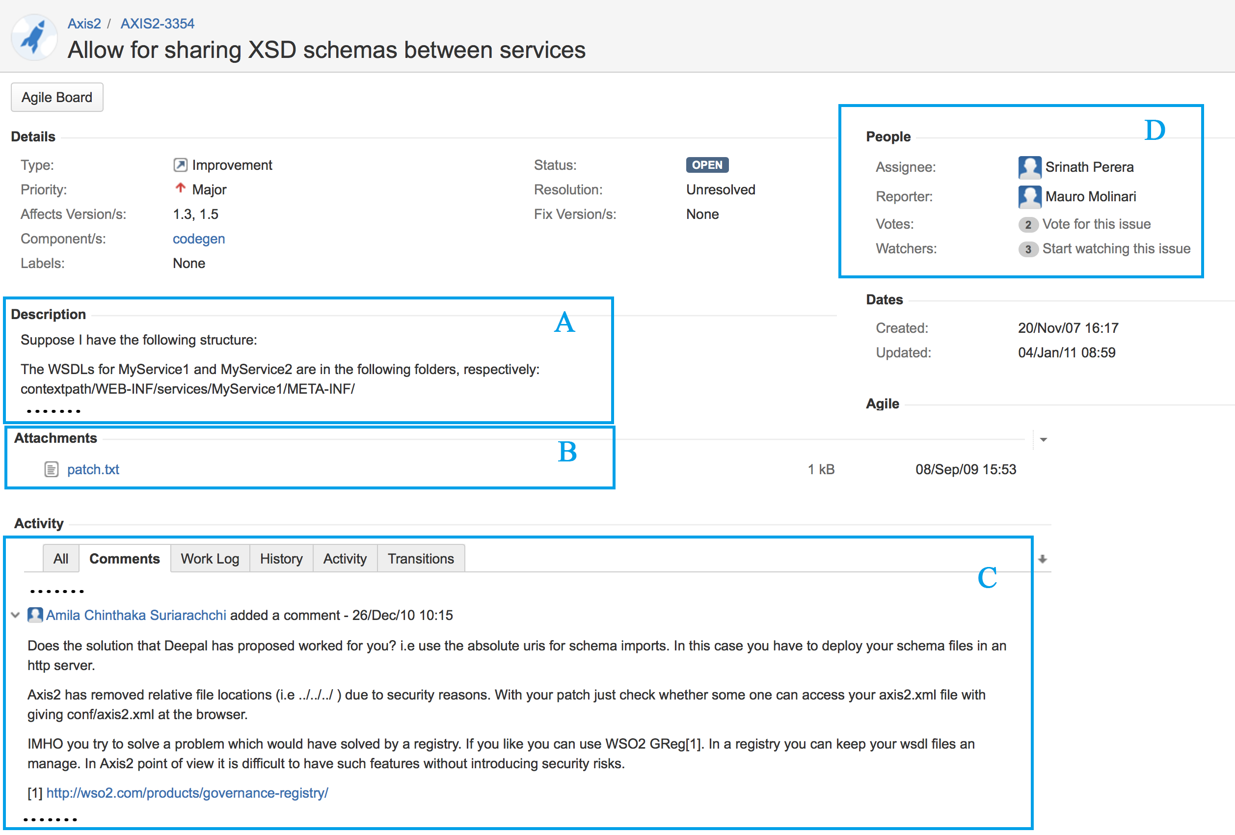Click the comment timestamp 26/Dec/10 10:15

(403, 615)
